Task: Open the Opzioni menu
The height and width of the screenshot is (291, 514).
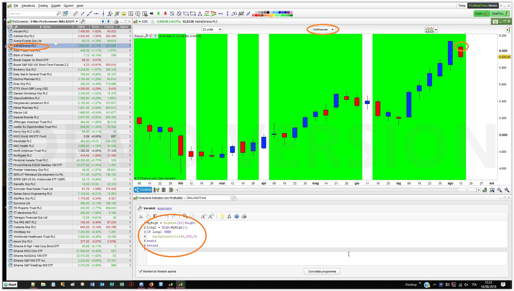Action: point(68,6)
